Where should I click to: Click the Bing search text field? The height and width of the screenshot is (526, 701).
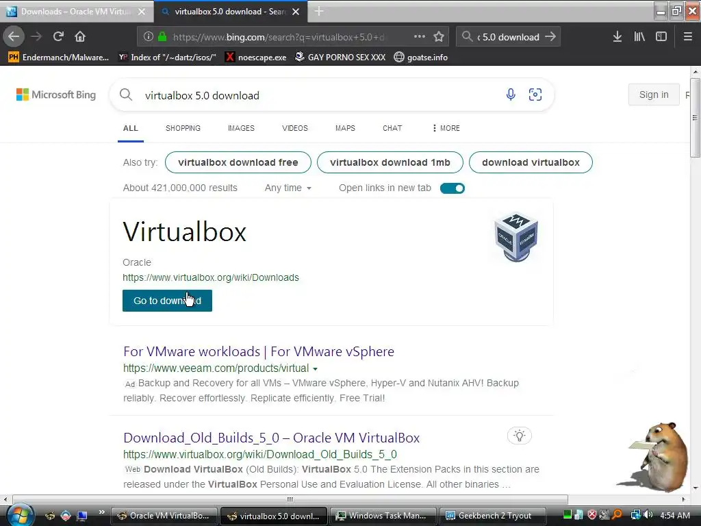pyautogui.click(x=320, y=95)
